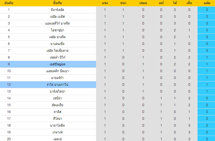Click rank number 15 cell
The height and width of the screenshot is (141, 215).
(x=9, y=105)
